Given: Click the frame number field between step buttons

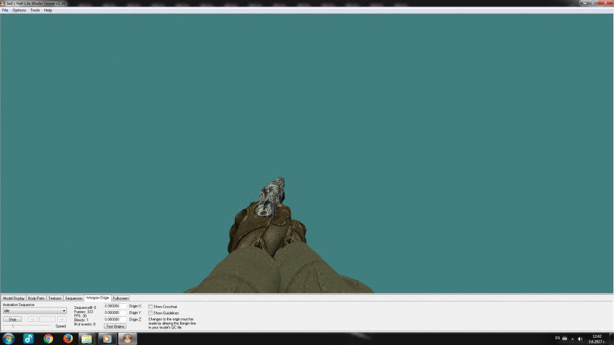Looking at the screenshot, I should pyautogui.click(x=47, y=319).
